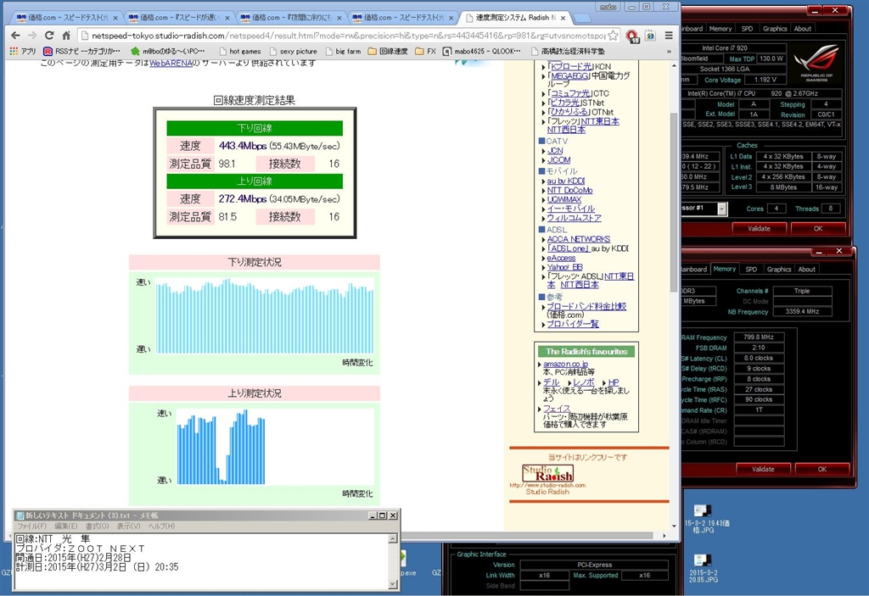Open the About tab in upper CPU-Z window
The width and height of the screenshot is (869, 596).
coord(803,29)
